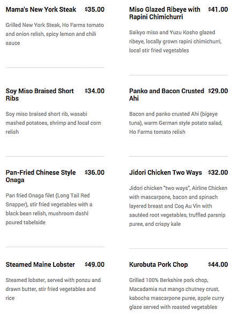Screen dimensions: 238x321
Task: Select Mama's New York Steak title
Action: point(41,10)
